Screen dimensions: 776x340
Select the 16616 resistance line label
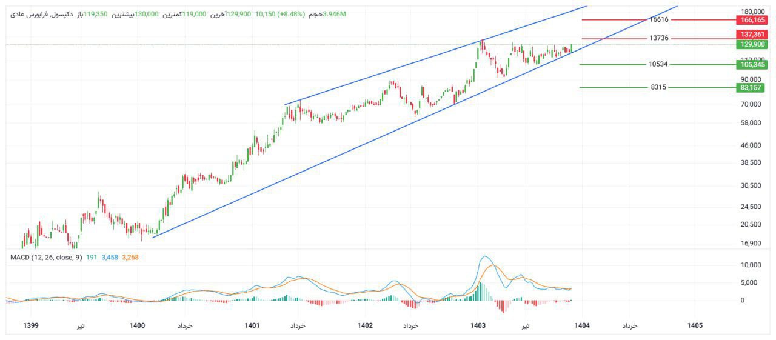(x=658, y=20)
